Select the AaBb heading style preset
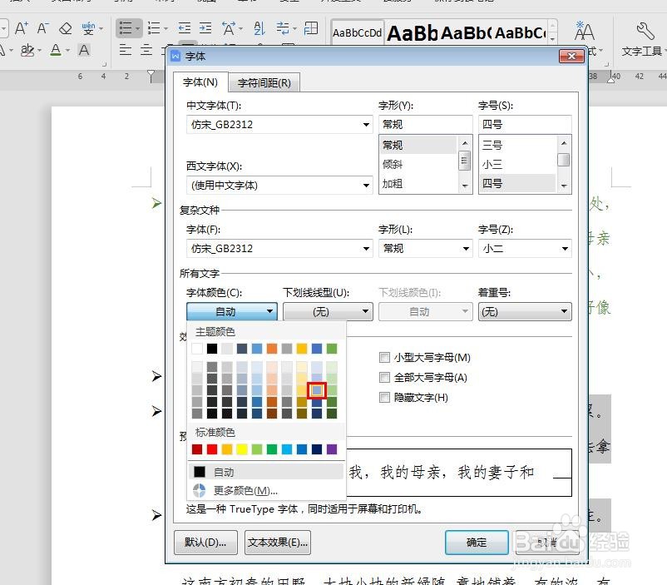 [410, 35]
